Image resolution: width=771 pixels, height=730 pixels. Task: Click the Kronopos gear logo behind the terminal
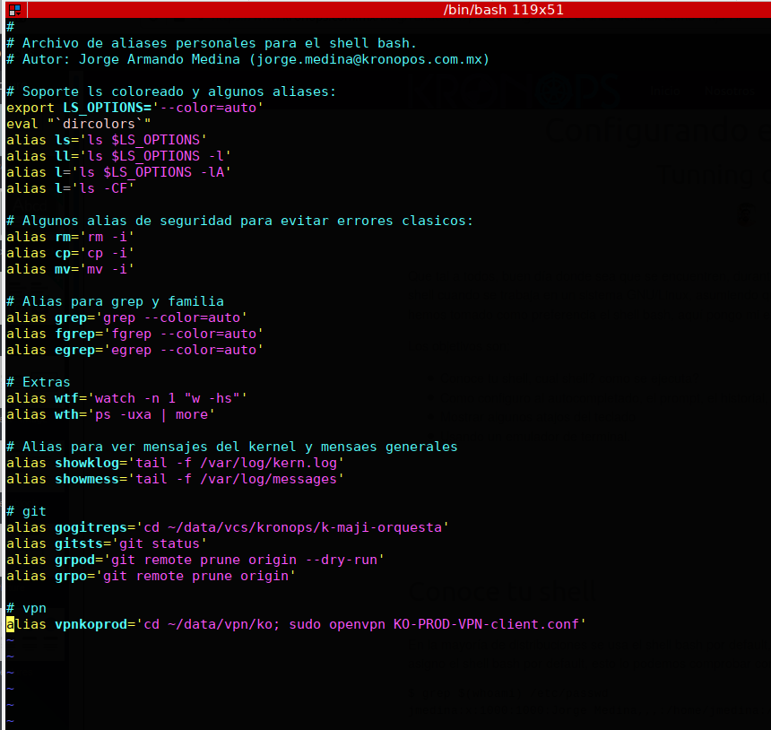click(554, 90)
